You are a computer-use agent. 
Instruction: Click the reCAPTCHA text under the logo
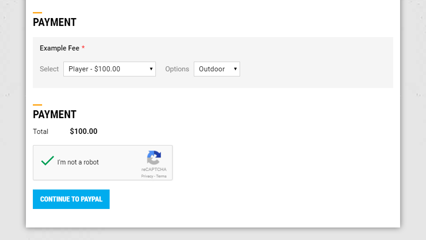pyautogui.click(x=154, y=170)
